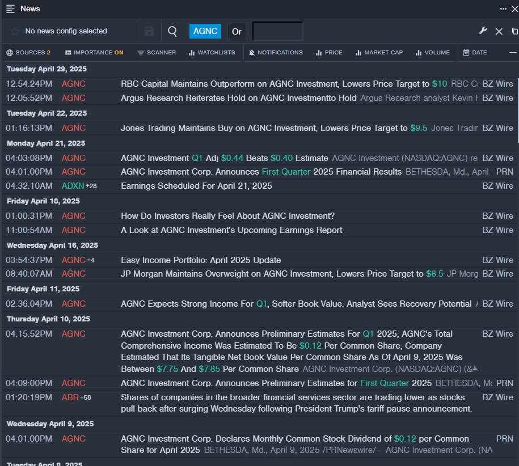The image size is (519, 466).
Task: Open the No news config selected dropdown
Action: point(66,31)
